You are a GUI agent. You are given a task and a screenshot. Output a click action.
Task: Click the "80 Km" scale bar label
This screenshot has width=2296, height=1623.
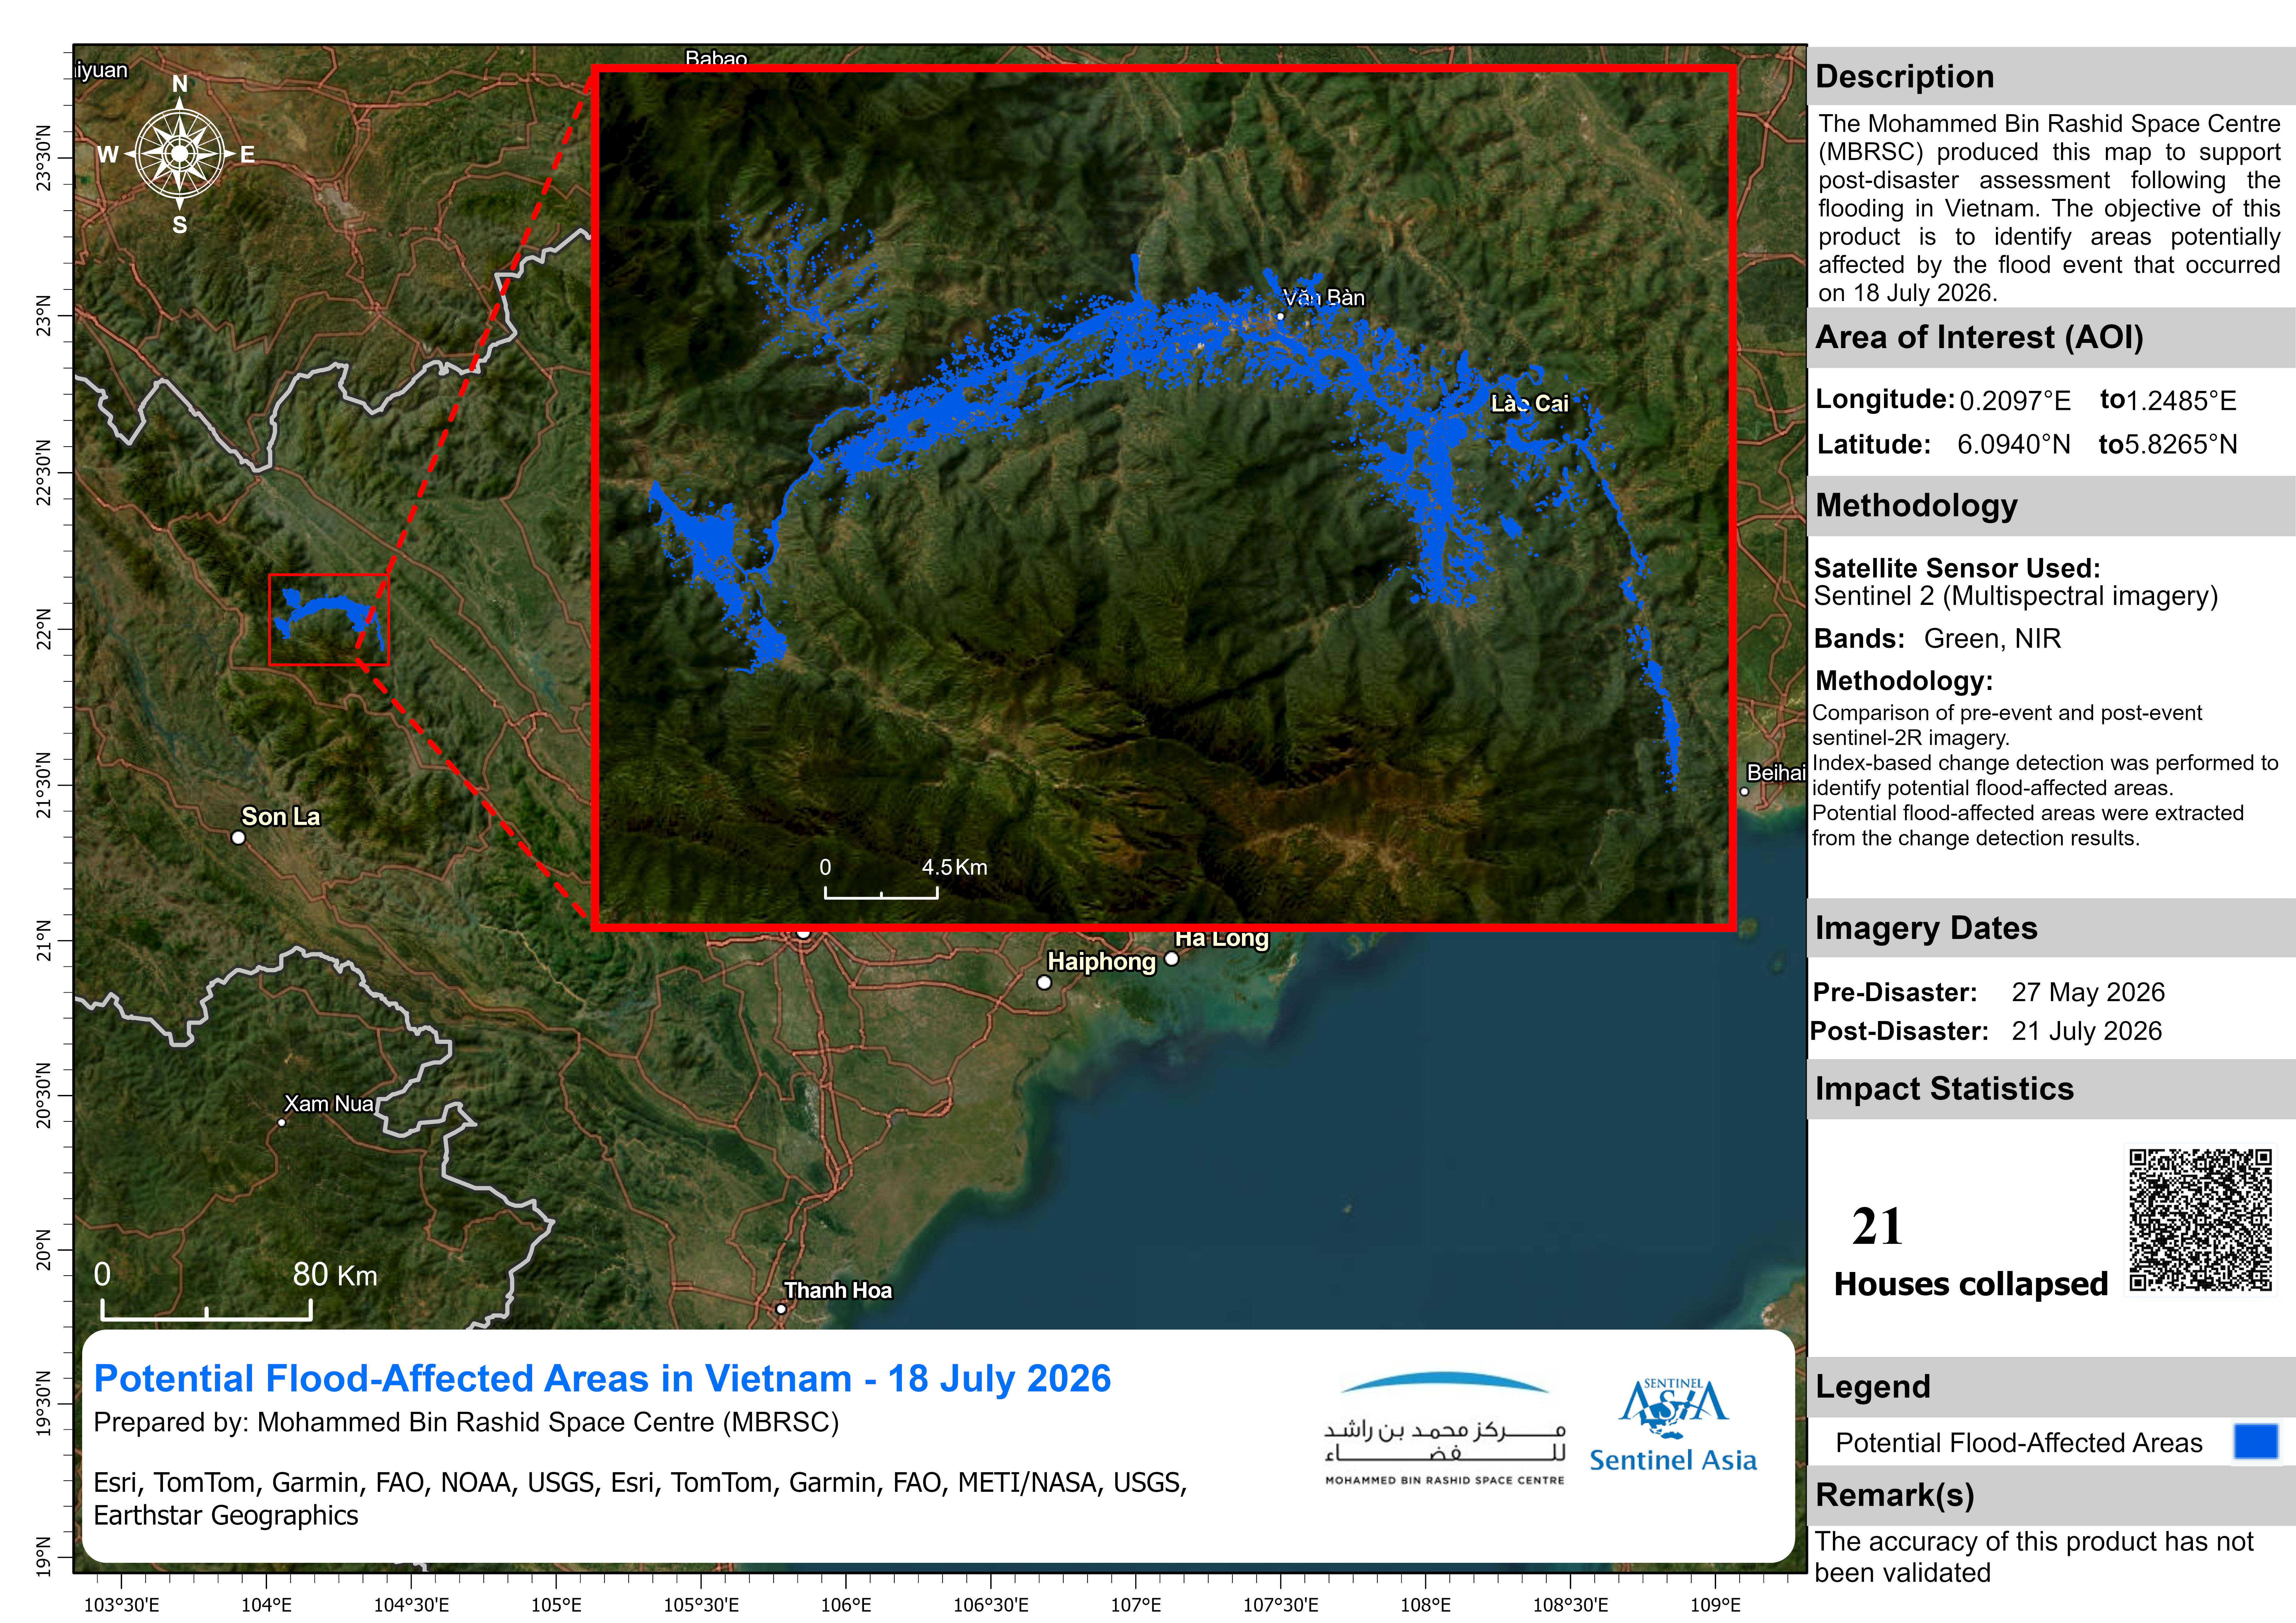click(335, 1275)
